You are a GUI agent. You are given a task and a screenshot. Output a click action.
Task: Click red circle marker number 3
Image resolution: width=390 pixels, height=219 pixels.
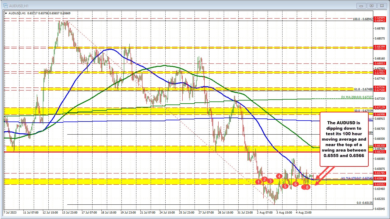click(270, 181)
